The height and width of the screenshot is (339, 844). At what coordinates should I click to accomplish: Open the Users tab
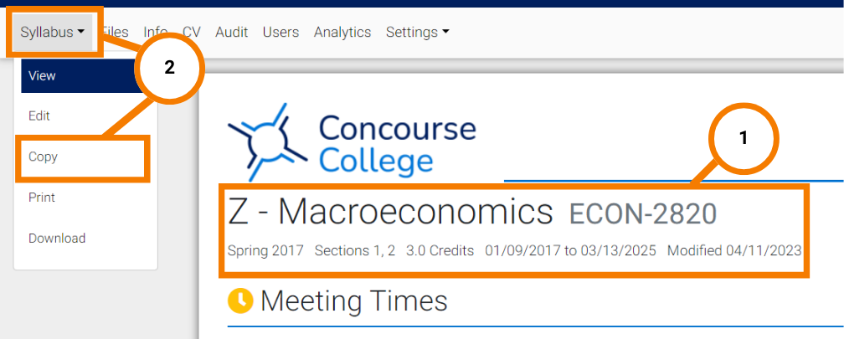[281, 33]
